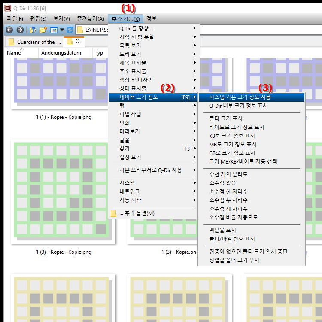Select 시스템 기본 크기 정보 사용

[251, 97]
